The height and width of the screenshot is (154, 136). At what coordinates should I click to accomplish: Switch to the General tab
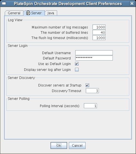[14, 13]
